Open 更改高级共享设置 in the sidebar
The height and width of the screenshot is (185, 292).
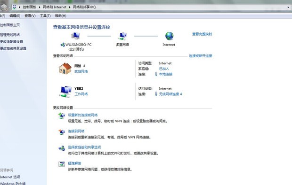[x=13, y=48]
